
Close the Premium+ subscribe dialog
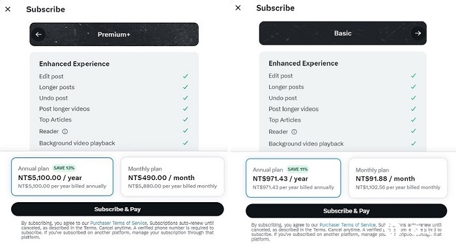[x=8, y=9]
